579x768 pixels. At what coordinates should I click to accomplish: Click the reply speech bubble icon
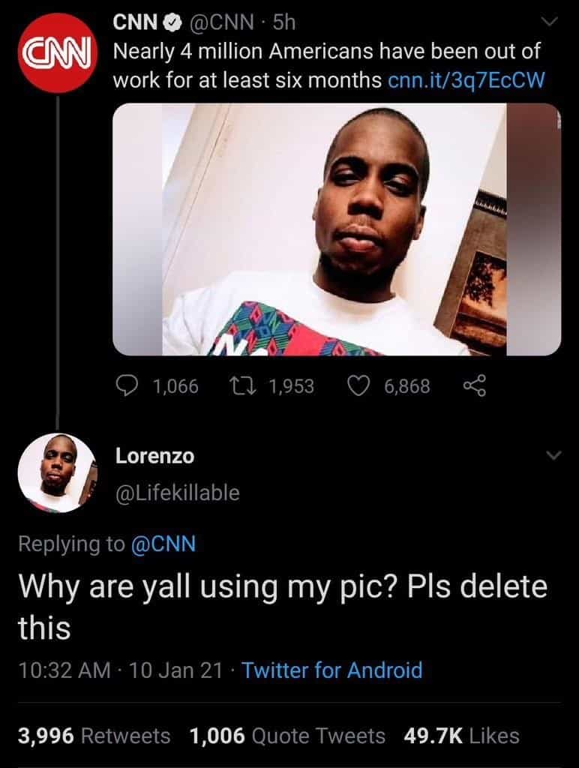[x=127, y=385]
